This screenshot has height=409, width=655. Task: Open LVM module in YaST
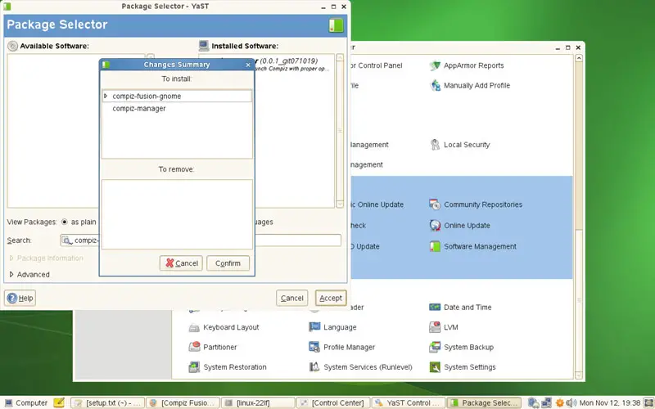pos(444,327)
